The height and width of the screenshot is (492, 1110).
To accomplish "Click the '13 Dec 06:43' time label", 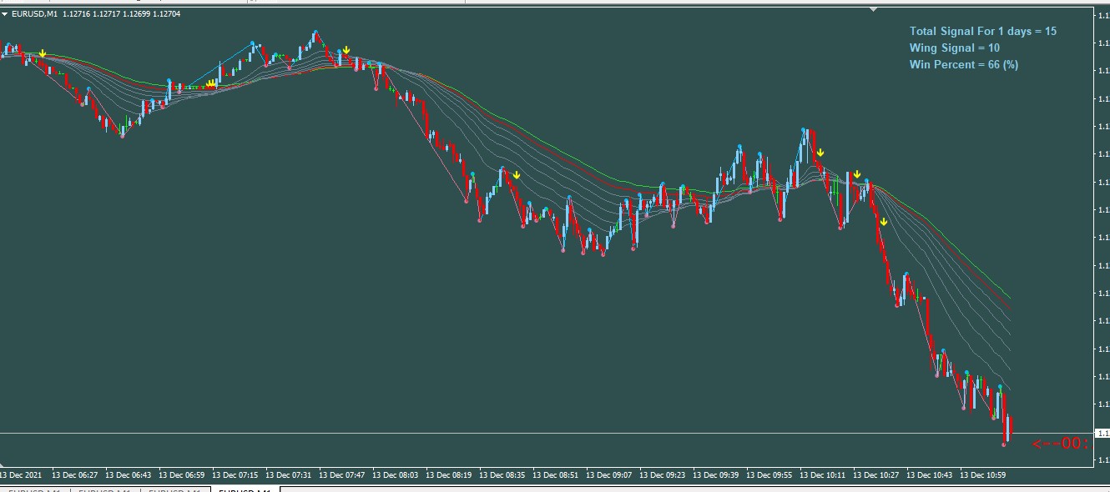I will pos(128,475).
